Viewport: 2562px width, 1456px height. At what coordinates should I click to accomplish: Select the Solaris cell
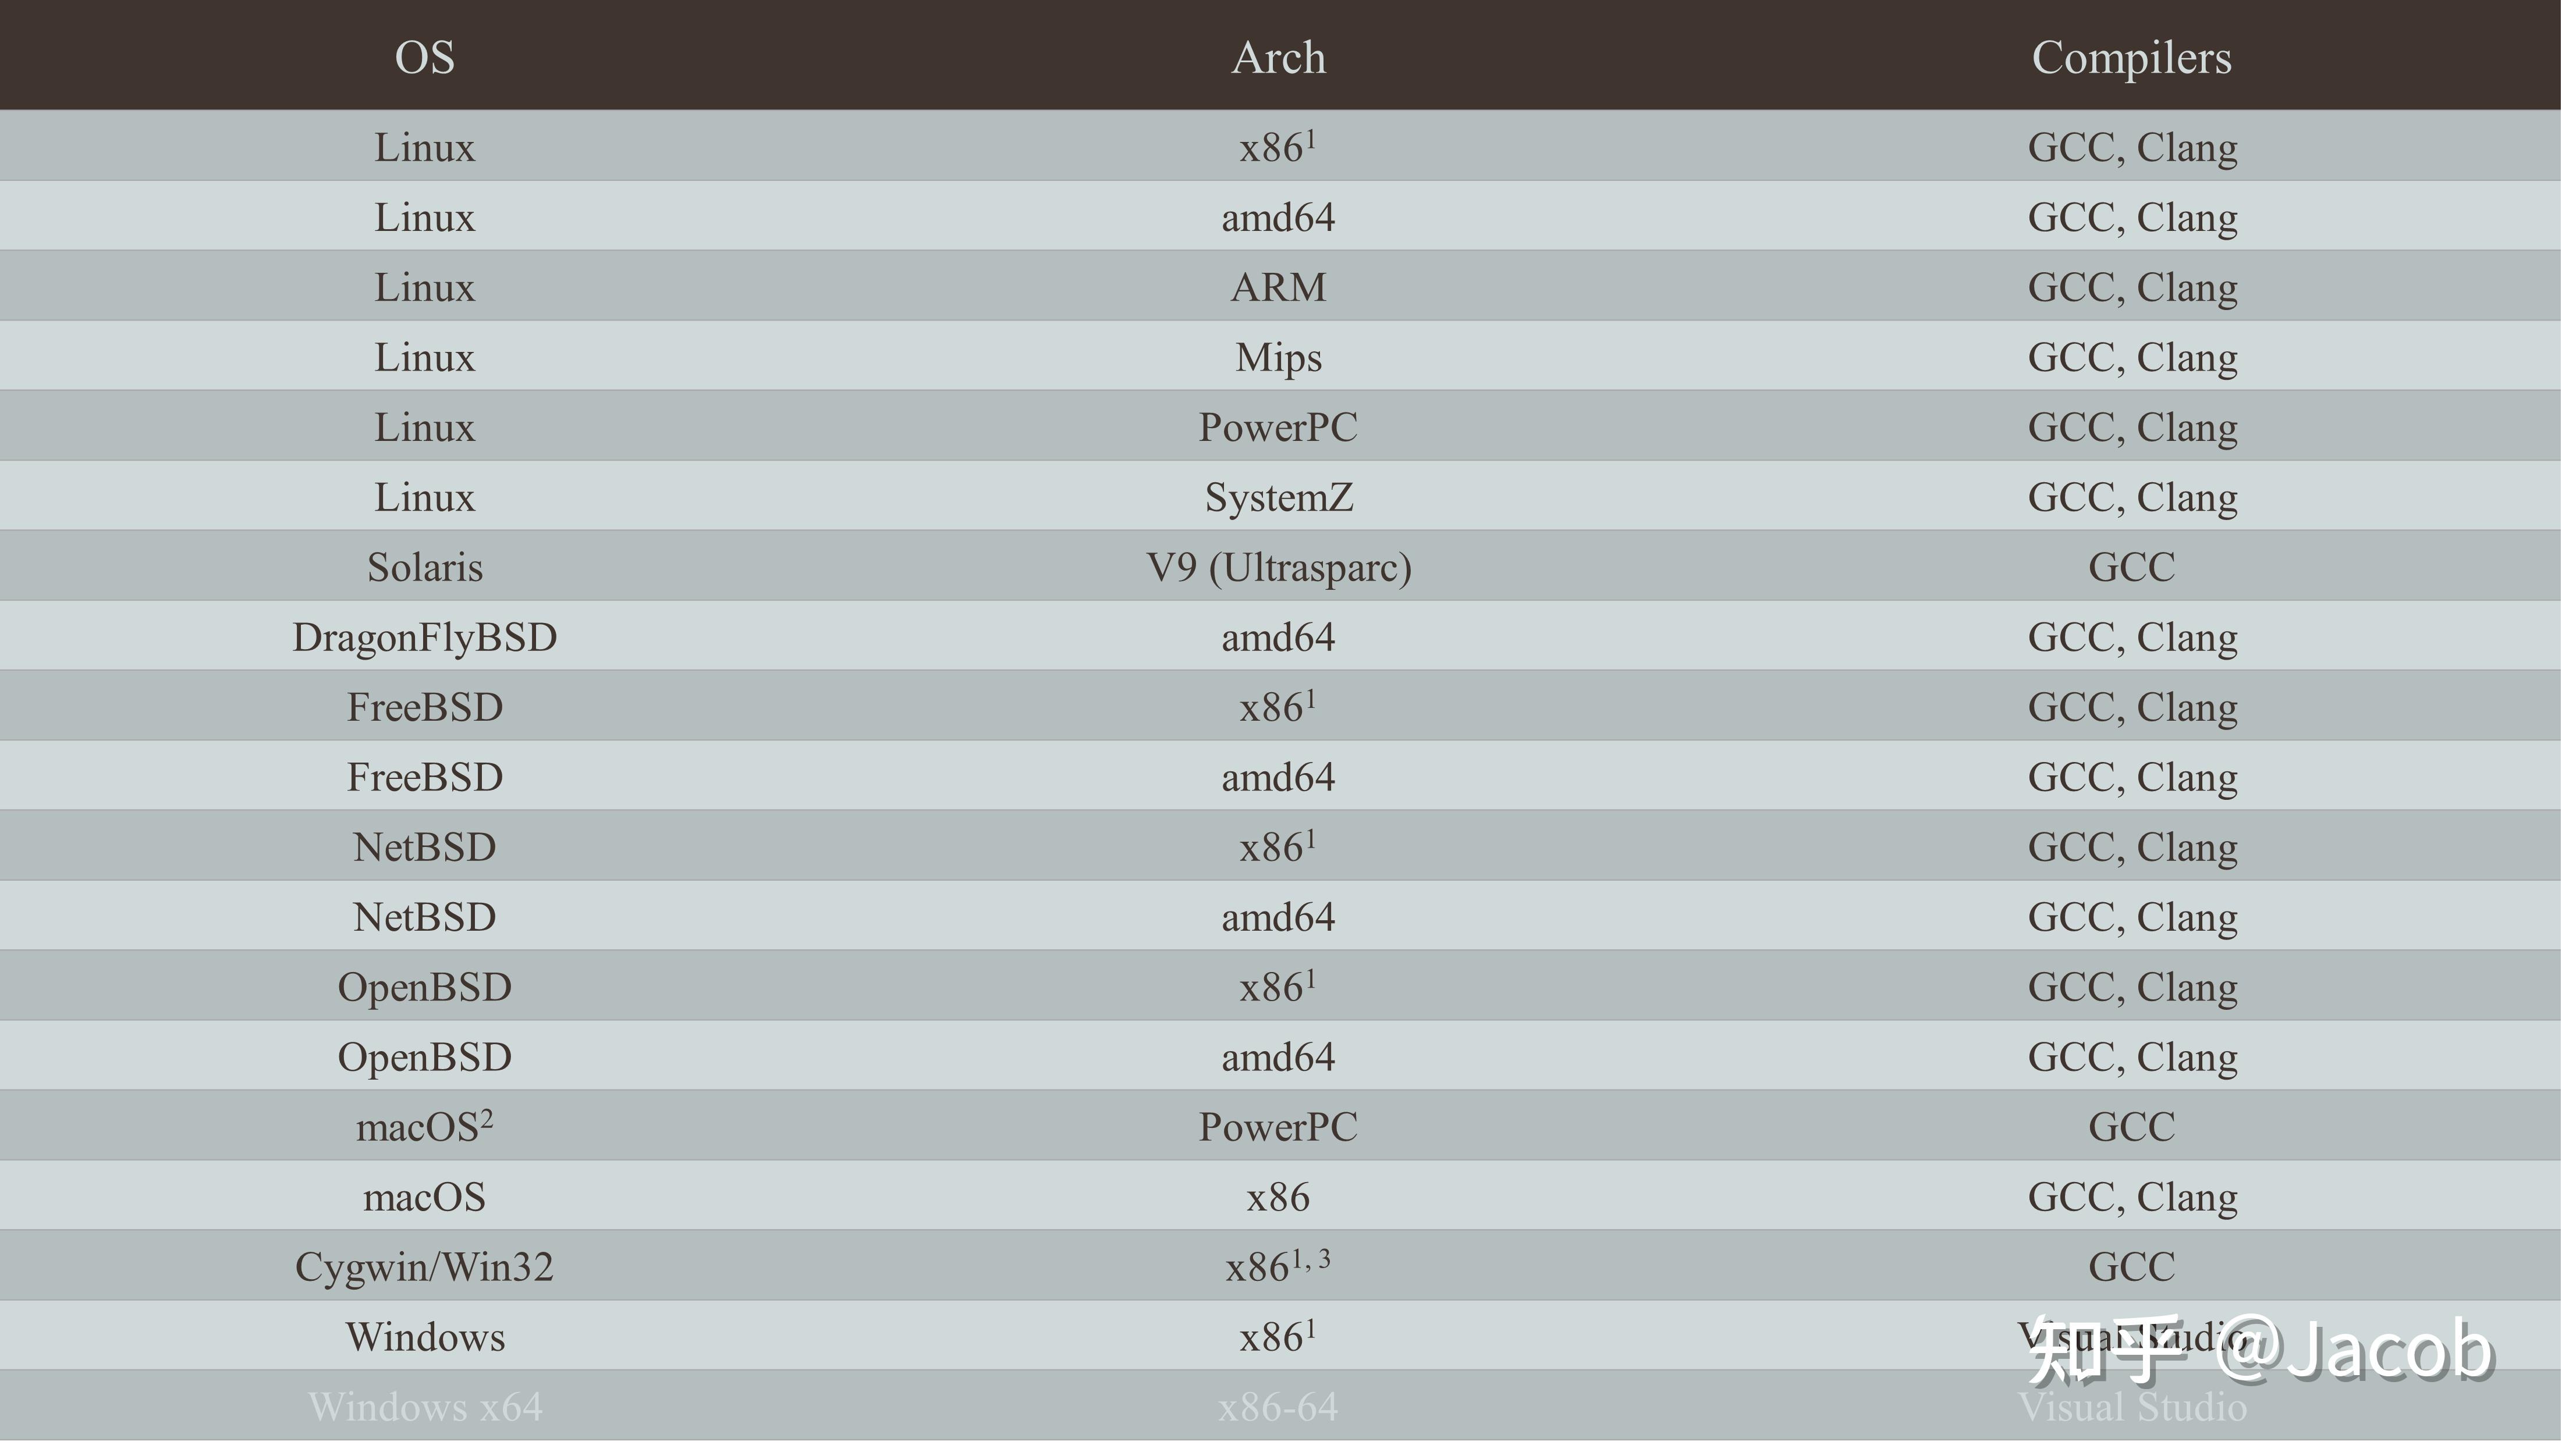click(424, 567)
